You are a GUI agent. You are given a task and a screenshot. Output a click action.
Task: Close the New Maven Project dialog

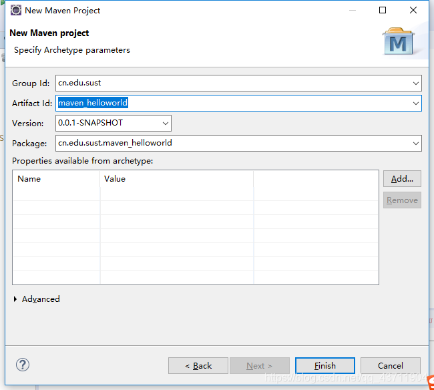413,10
